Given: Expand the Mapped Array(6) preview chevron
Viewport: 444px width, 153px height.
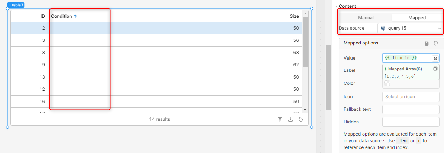Looking at the screenshot, I should click(386, 69).
